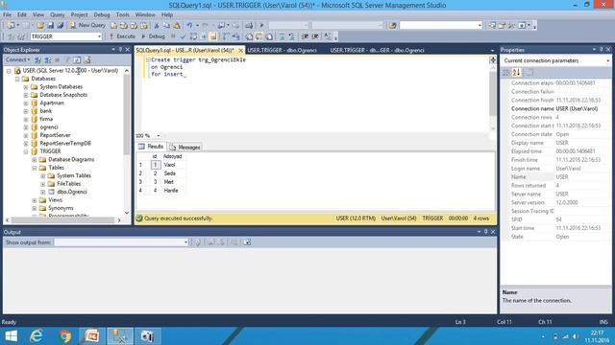
Task: Click Object Explorer vertical scrollbar
Action: 127,141
